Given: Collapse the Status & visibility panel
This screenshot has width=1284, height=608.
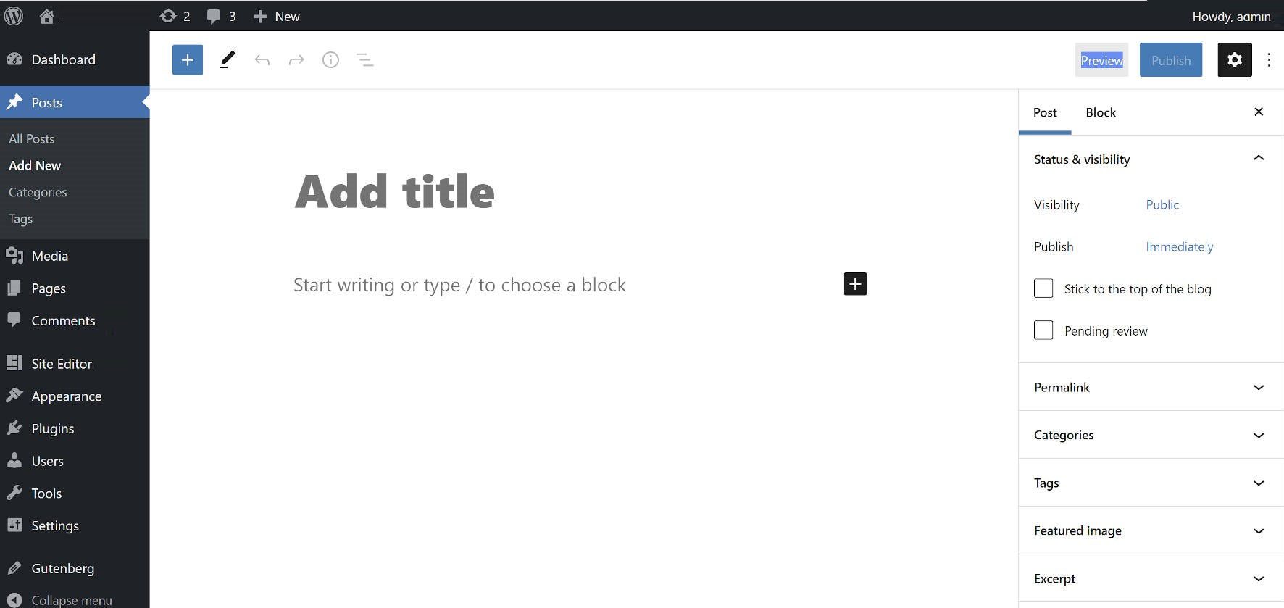Looking at the screenshot, I should click(x=1258, y=159).
